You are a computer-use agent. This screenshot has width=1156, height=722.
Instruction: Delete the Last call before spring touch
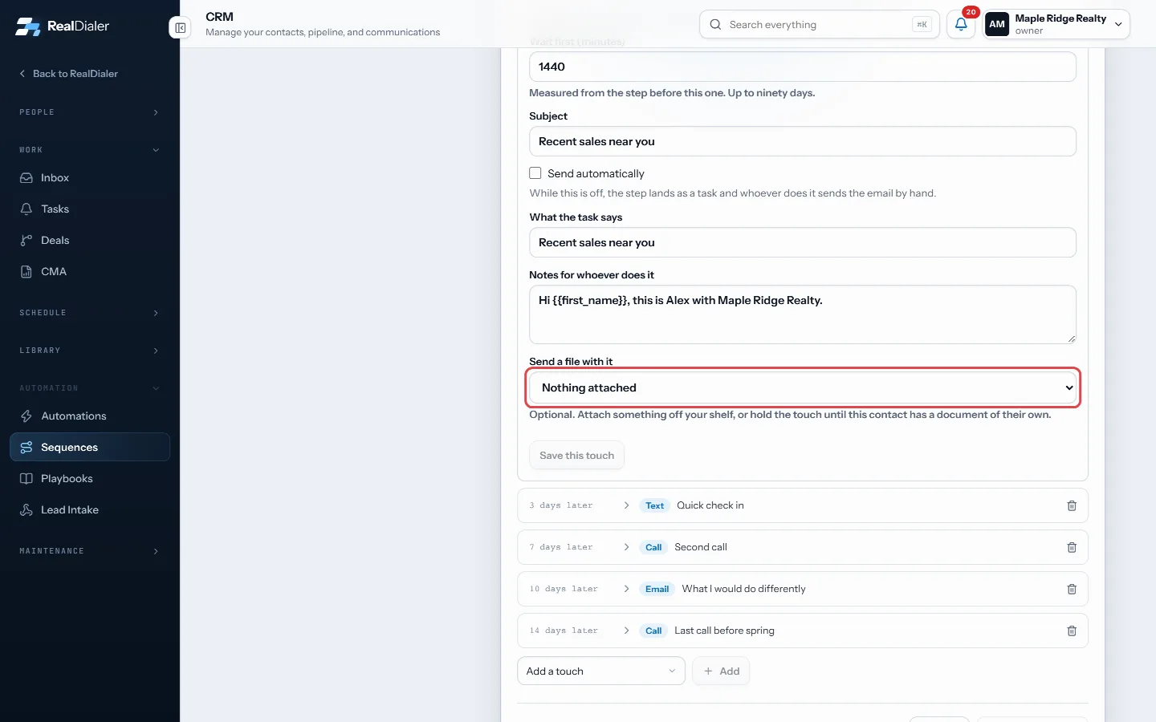(x=1072, y=631)
